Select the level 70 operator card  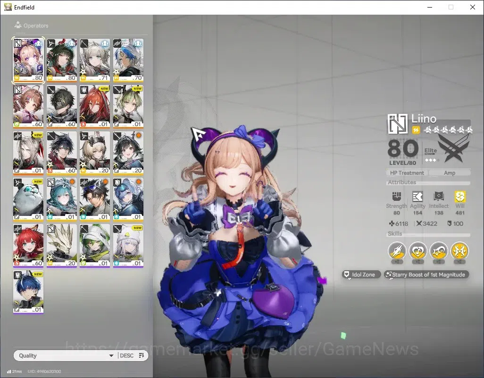pos(128,60)
